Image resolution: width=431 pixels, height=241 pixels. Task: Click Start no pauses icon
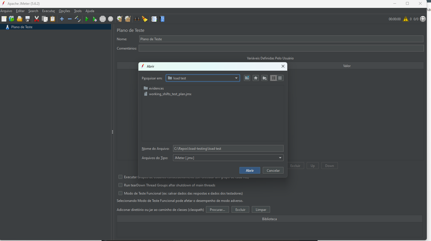pyautogui.click(x=95, y=19)
